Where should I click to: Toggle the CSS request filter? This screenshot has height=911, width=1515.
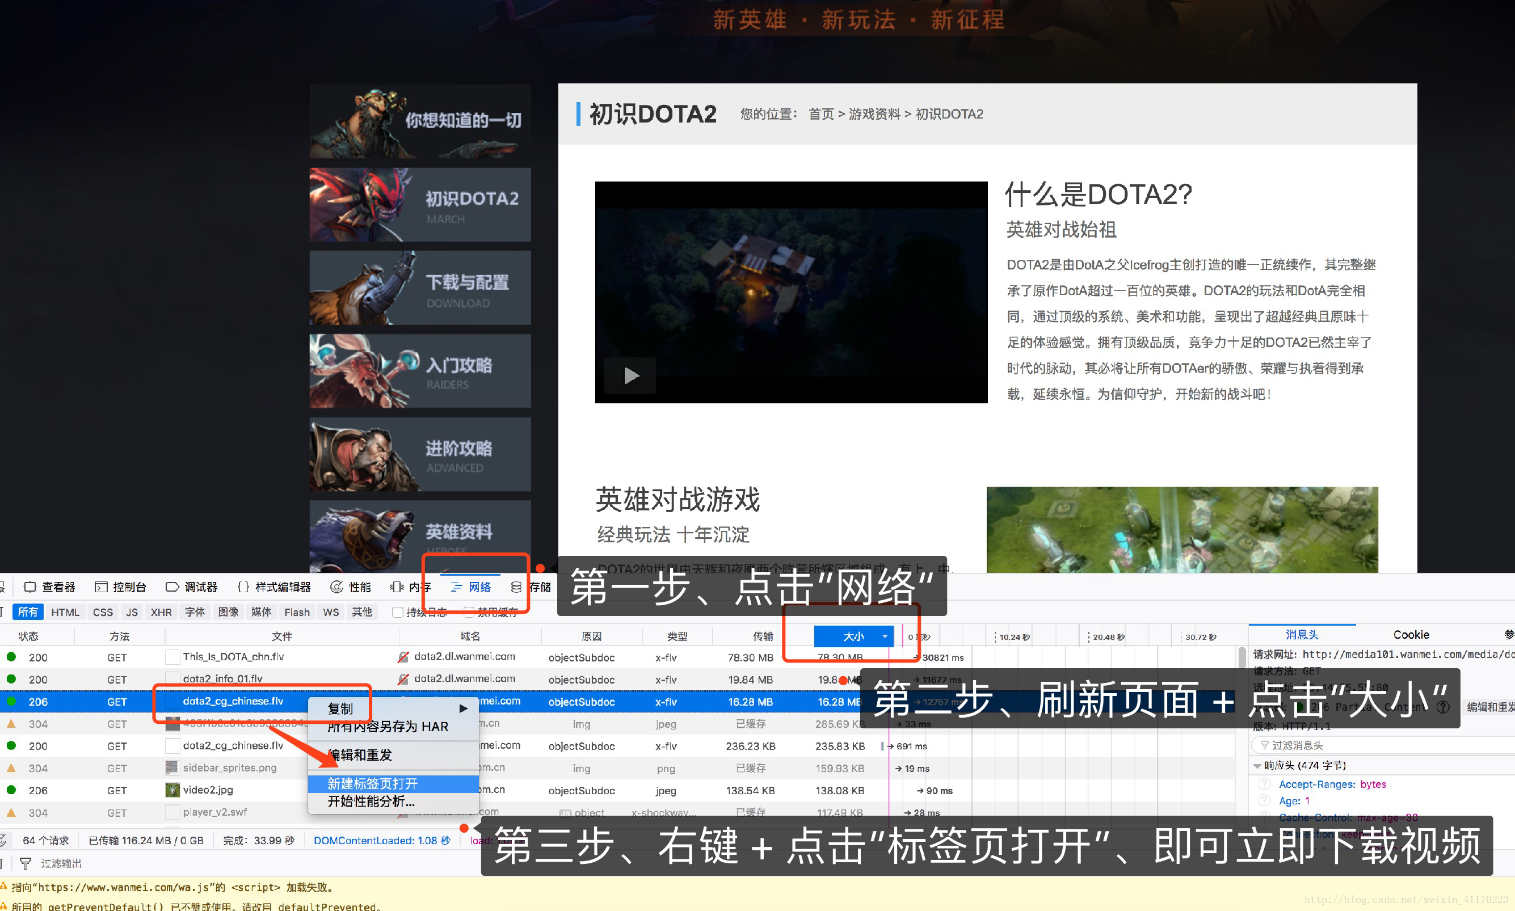pyautogui.click(x=103, y=612)
